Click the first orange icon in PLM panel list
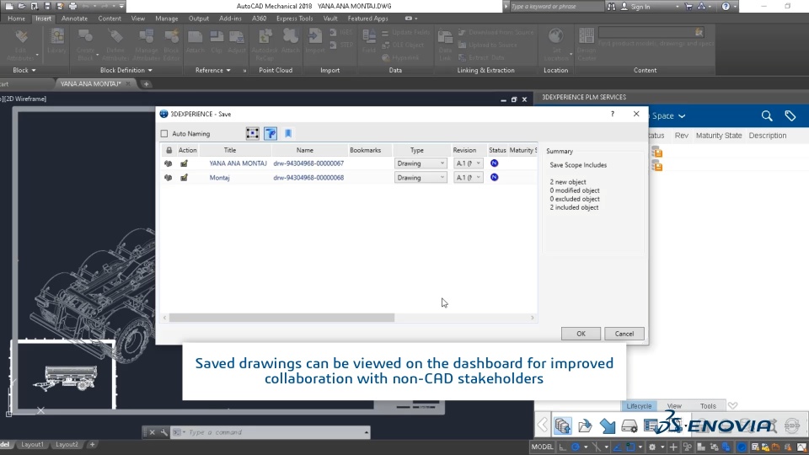809x455 pixels. tap(656, 153)
